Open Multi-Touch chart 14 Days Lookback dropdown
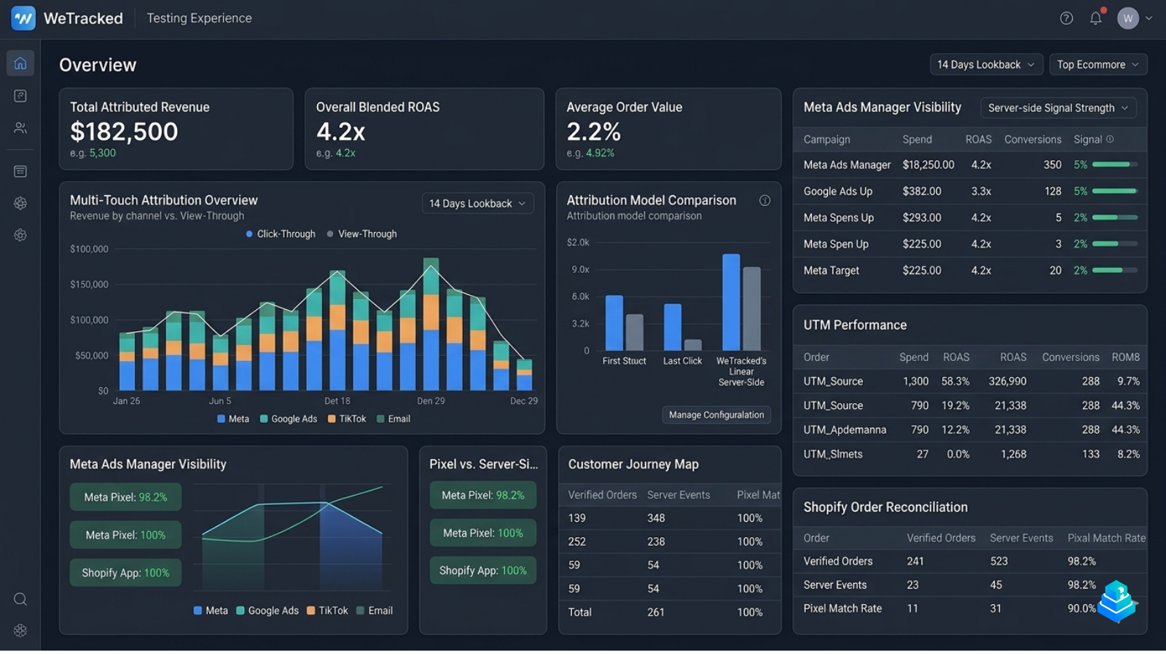This screenshot has height=655, width=1166. coord(477,204)
